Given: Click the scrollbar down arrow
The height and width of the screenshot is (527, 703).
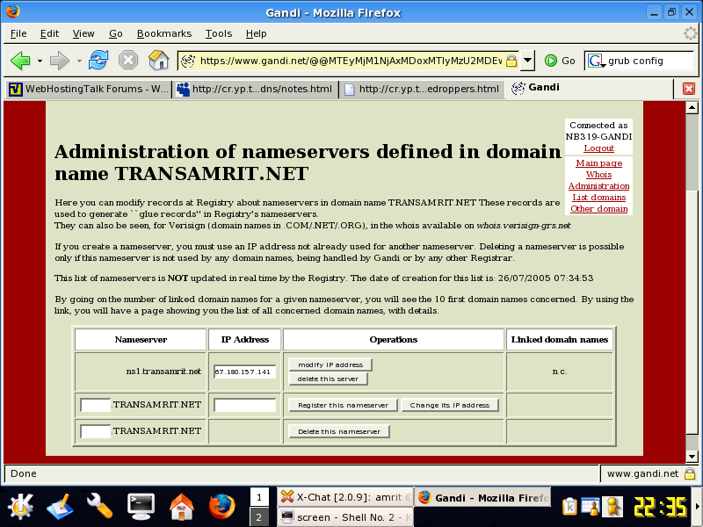Looking at the screenshot, I should [692, 457].
